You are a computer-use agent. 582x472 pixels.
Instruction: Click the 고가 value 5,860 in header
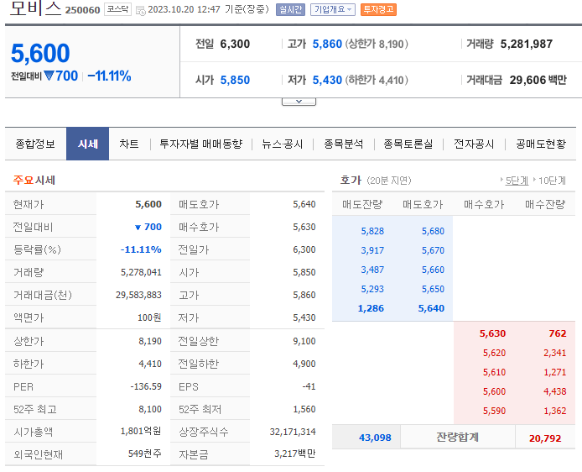pyautogui.click(x=327, y=44)
